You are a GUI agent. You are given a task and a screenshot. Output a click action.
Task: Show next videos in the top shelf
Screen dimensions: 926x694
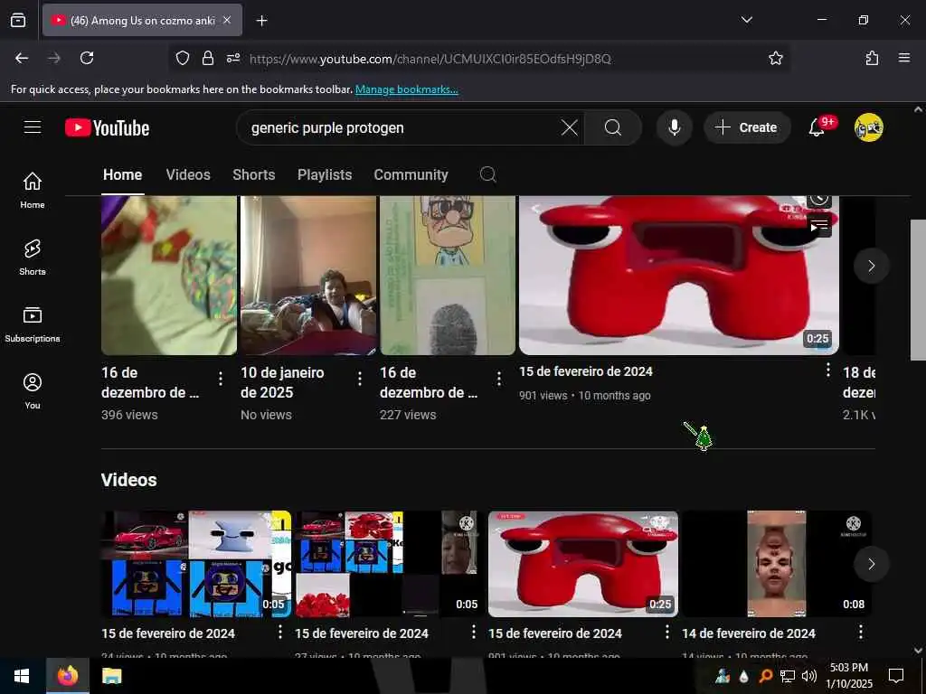pyautogui.click(x=871, y=266)
